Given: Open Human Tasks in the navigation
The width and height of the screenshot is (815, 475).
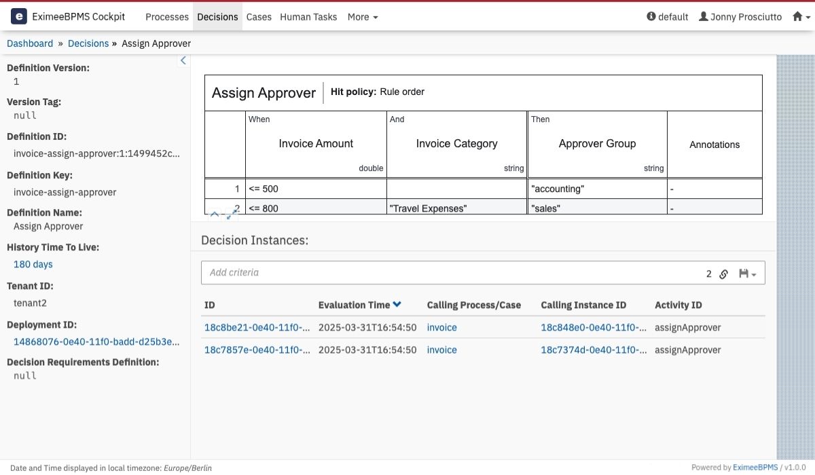Looking at the screenshot, I should [x=308, y=17].
